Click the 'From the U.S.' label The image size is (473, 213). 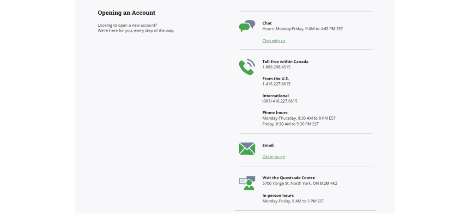(275, 79)
